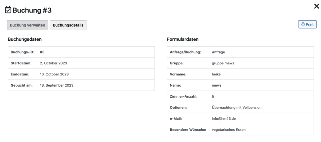Click the Buchung #3 title text
This screenshot has width=321, height=142.
coord(32,10)
